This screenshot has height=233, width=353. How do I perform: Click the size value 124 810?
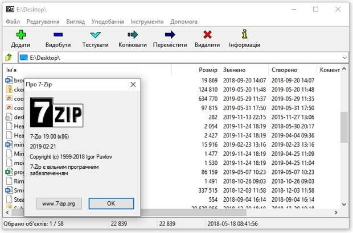click(208, 89)
